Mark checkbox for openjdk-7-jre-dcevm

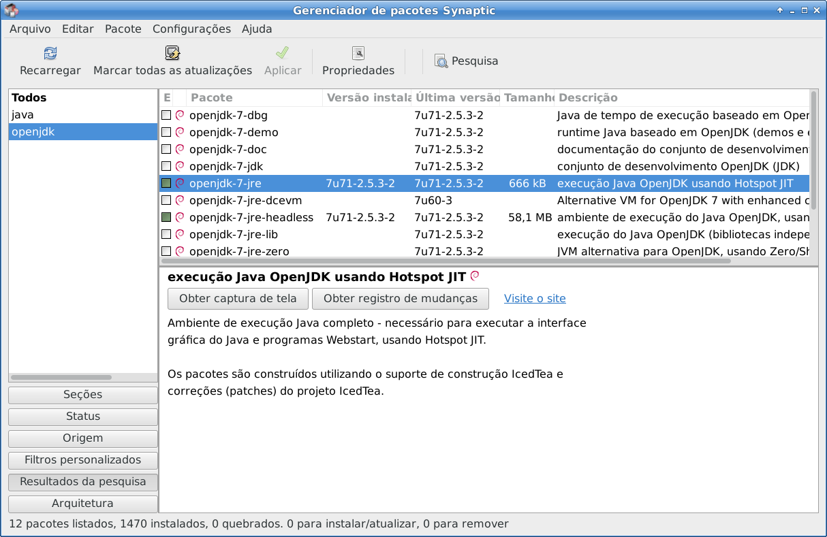[x=166, y=200]
